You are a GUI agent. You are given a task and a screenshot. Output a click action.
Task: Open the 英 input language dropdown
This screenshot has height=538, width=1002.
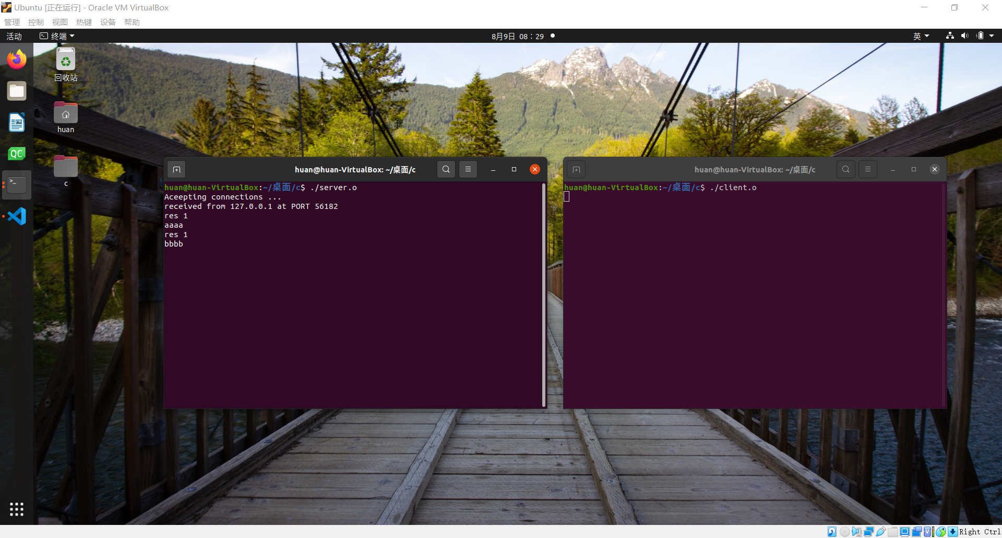pyautogui.click(x=922, y=36)
